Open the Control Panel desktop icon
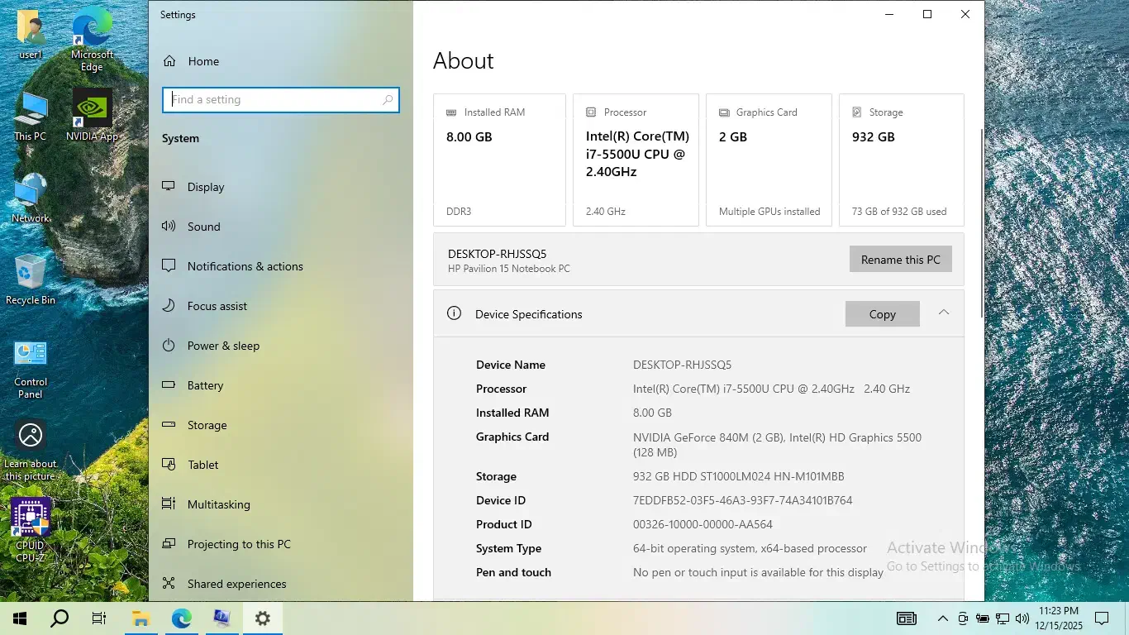Image resolution: width=1129 pixels, height=635 pixels. [31, 365]
